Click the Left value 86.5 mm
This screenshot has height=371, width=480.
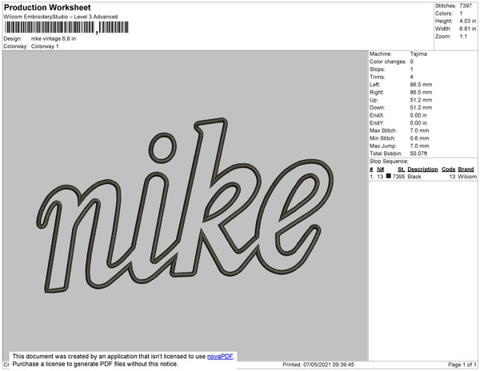422,85
